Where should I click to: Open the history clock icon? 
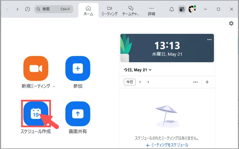pyautogui.click(x=27, y=9)
